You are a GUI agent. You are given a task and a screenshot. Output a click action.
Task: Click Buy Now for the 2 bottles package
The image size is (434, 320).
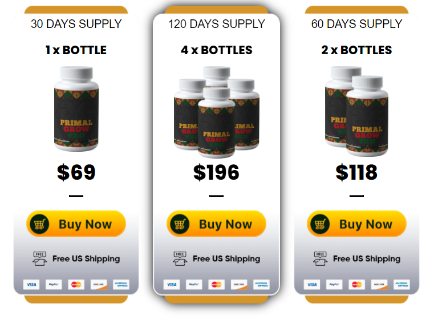pyautogui.click(x=356, y=224)
